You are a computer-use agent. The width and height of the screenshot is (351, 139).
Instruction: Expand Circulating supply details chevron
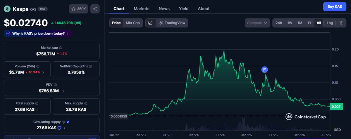click(65, 128)
